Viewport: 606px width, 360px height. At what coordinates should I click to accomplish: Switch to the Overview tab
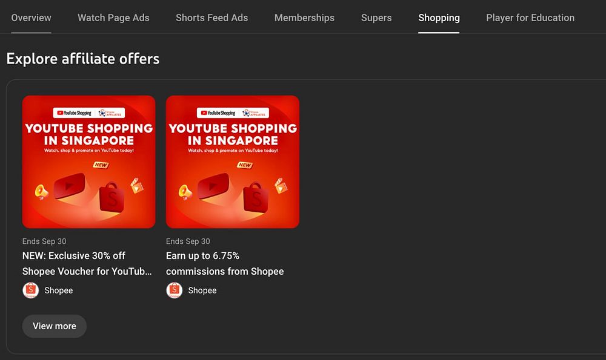click(31, 18)
